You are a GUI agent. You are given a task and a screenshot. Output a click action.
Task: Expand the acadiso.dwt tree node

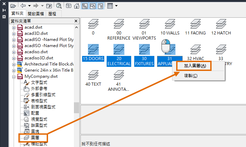coord(14,52)
